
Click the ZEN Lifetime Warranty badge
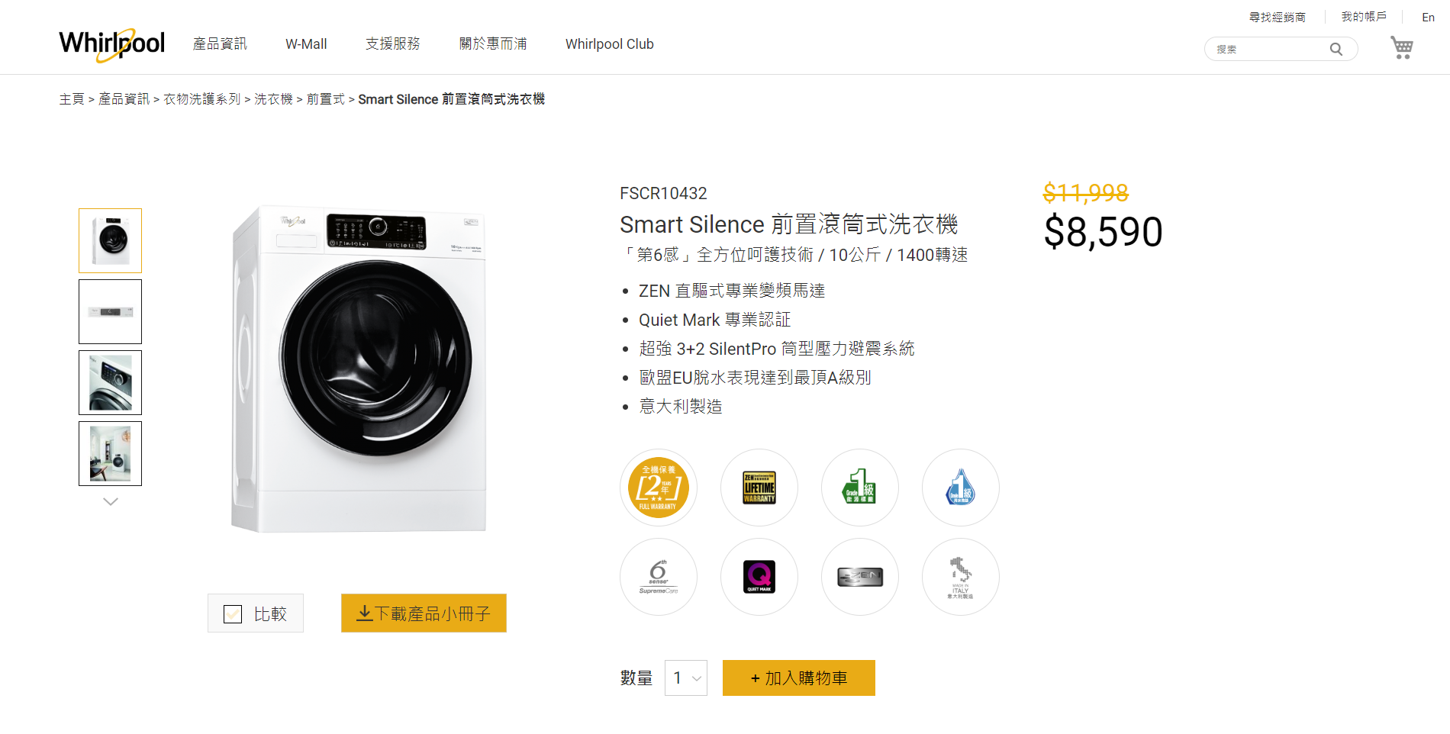[759, 488]
